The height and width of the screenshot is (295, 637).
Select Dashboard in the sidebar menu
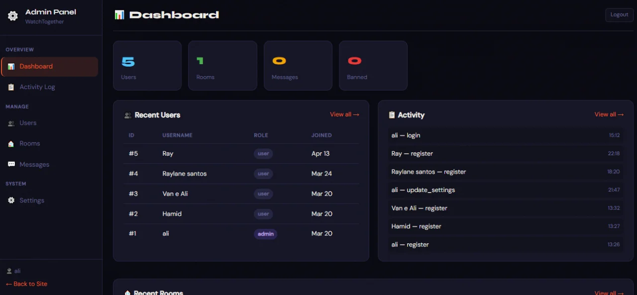50,67
